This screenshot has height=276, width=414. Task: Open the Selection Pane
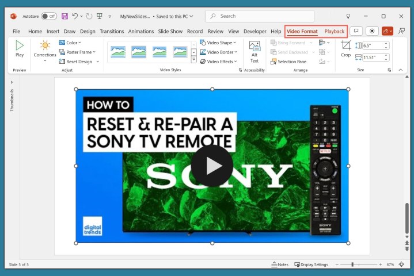(288, 62)
